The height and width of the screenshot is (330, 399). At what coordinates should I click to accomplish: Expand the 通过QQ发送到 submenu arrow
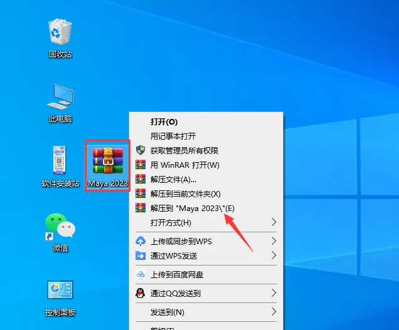[274, 293]
